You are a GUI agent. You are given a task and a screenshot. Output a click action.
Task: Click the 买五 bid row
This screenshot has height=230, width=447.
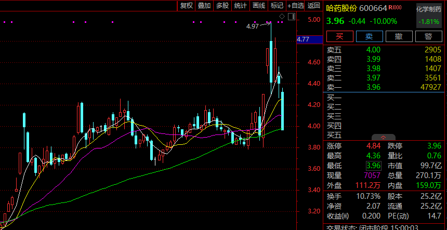[x=384, y=134]
